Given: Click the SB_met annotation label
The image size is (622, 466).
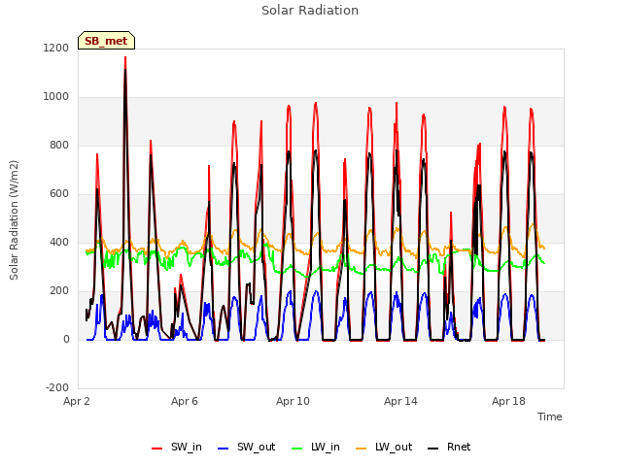Looking at the screenshot, I should click(x=106, y=41).
